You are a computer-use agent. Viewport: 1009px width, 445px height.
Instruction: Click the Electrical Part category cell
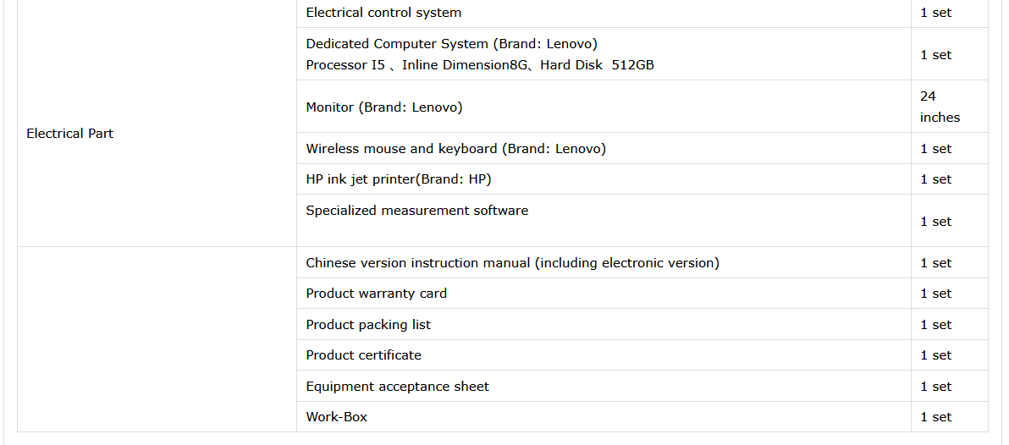[x=70, y=134]
